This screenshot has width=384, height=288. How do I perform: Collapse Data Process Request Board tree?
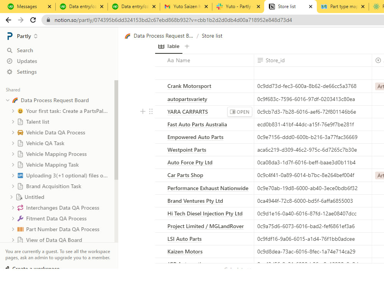8,100
